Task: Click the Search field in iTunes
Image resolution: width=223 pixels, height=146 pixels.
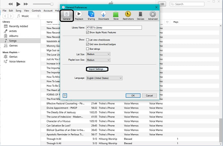Action: pyautogui.click(x=187, y=4)
